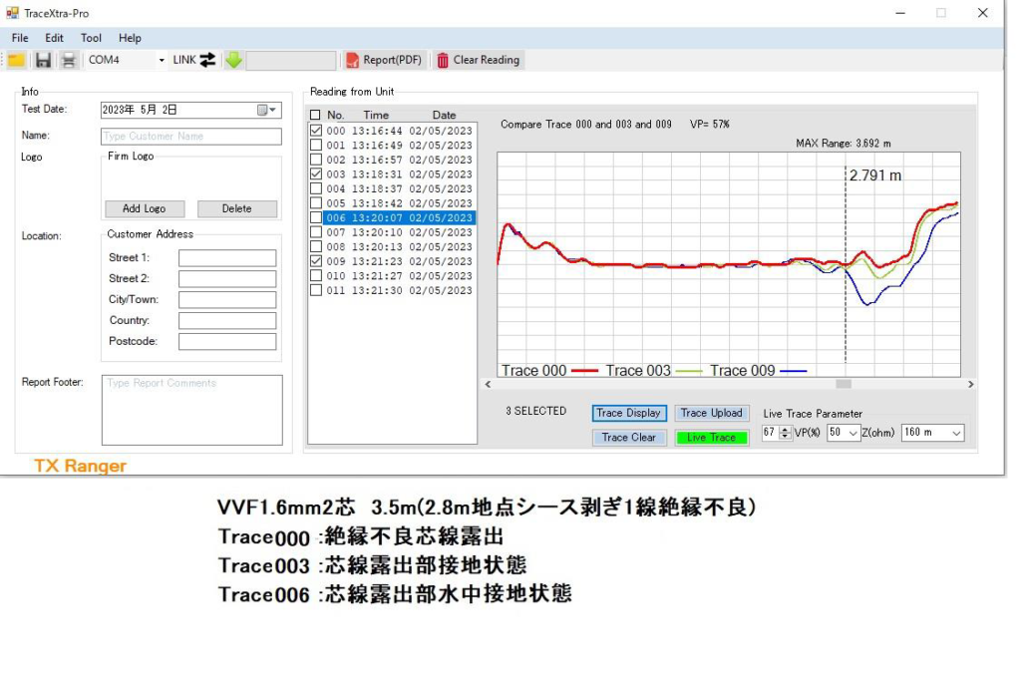Click the chart scrollbar left arrow

click(489, 384)
